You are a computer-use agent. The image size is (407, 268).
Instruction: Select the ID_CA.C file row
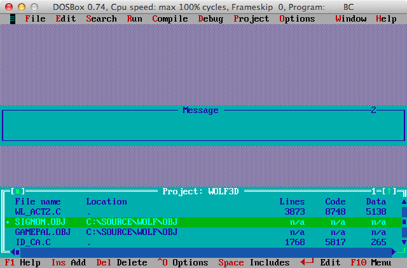[x=203, y=242]
